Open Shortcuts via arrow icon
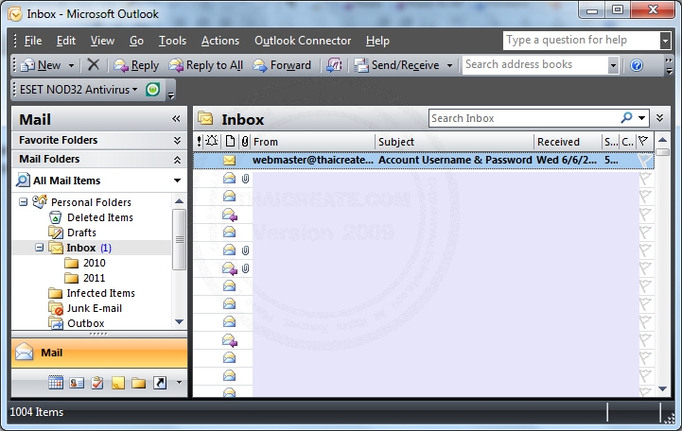This screenshot has width=682, height=431. point(160,383)
